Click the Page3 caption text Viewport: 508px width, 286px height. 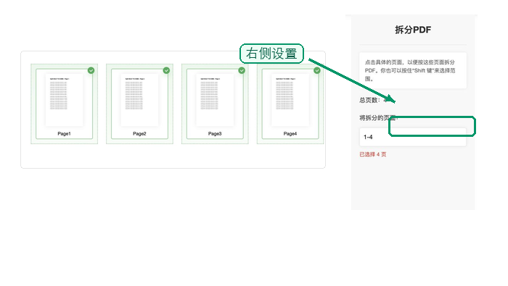[215, 133]
